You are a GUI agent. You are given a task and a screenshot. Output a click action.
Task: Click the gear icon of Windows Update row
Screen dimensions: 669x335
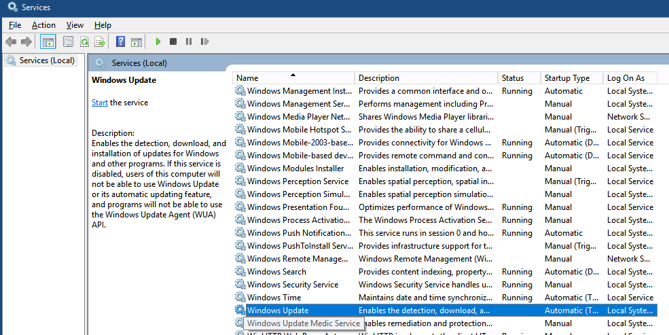pos(240,311)
